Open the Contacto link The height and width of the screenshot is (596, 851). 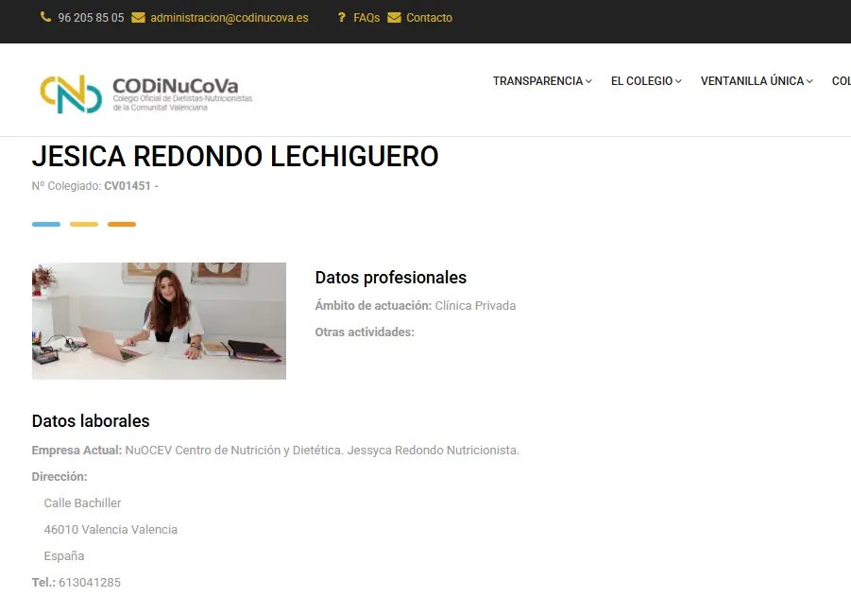coord(429,18)
